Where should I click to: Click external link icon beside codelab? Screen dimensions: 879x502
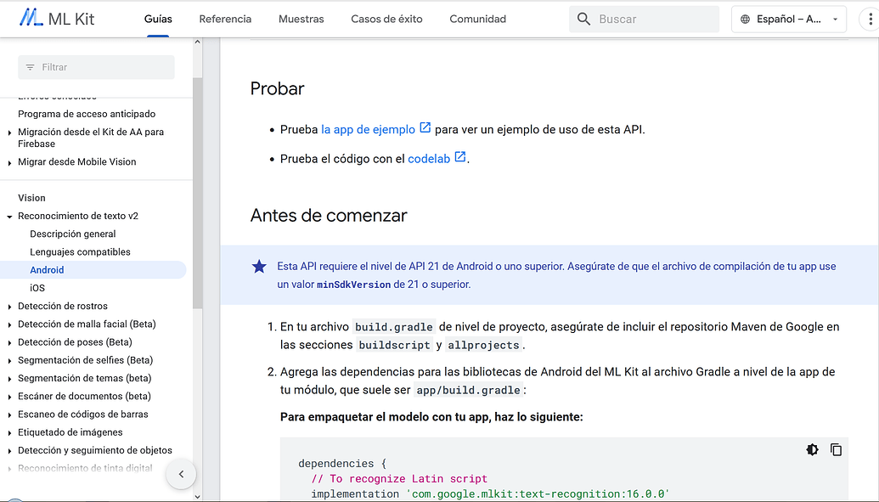tap(460, 157)
